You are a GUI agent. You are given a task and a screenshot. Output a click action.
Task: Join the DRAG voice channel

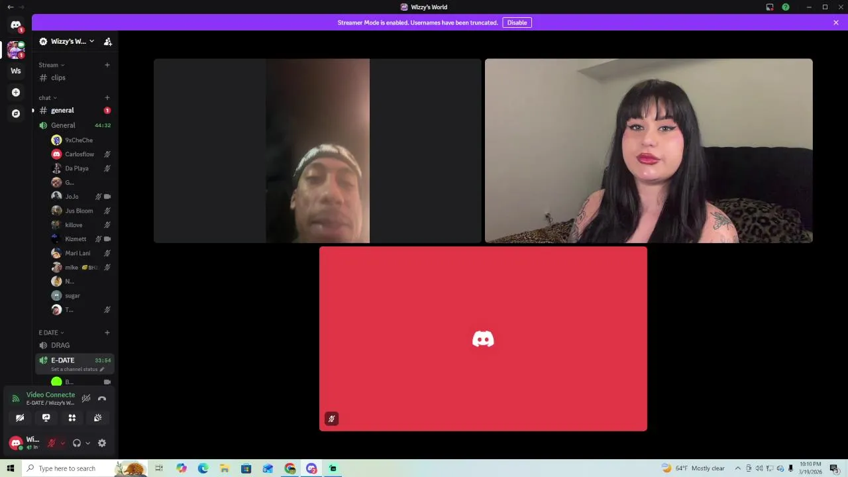[74, 345]
